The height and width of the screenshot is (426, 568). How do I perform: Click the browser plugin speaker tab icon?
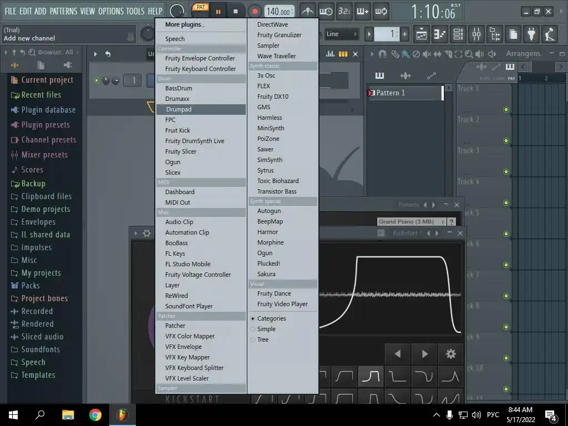coord(68,65)
